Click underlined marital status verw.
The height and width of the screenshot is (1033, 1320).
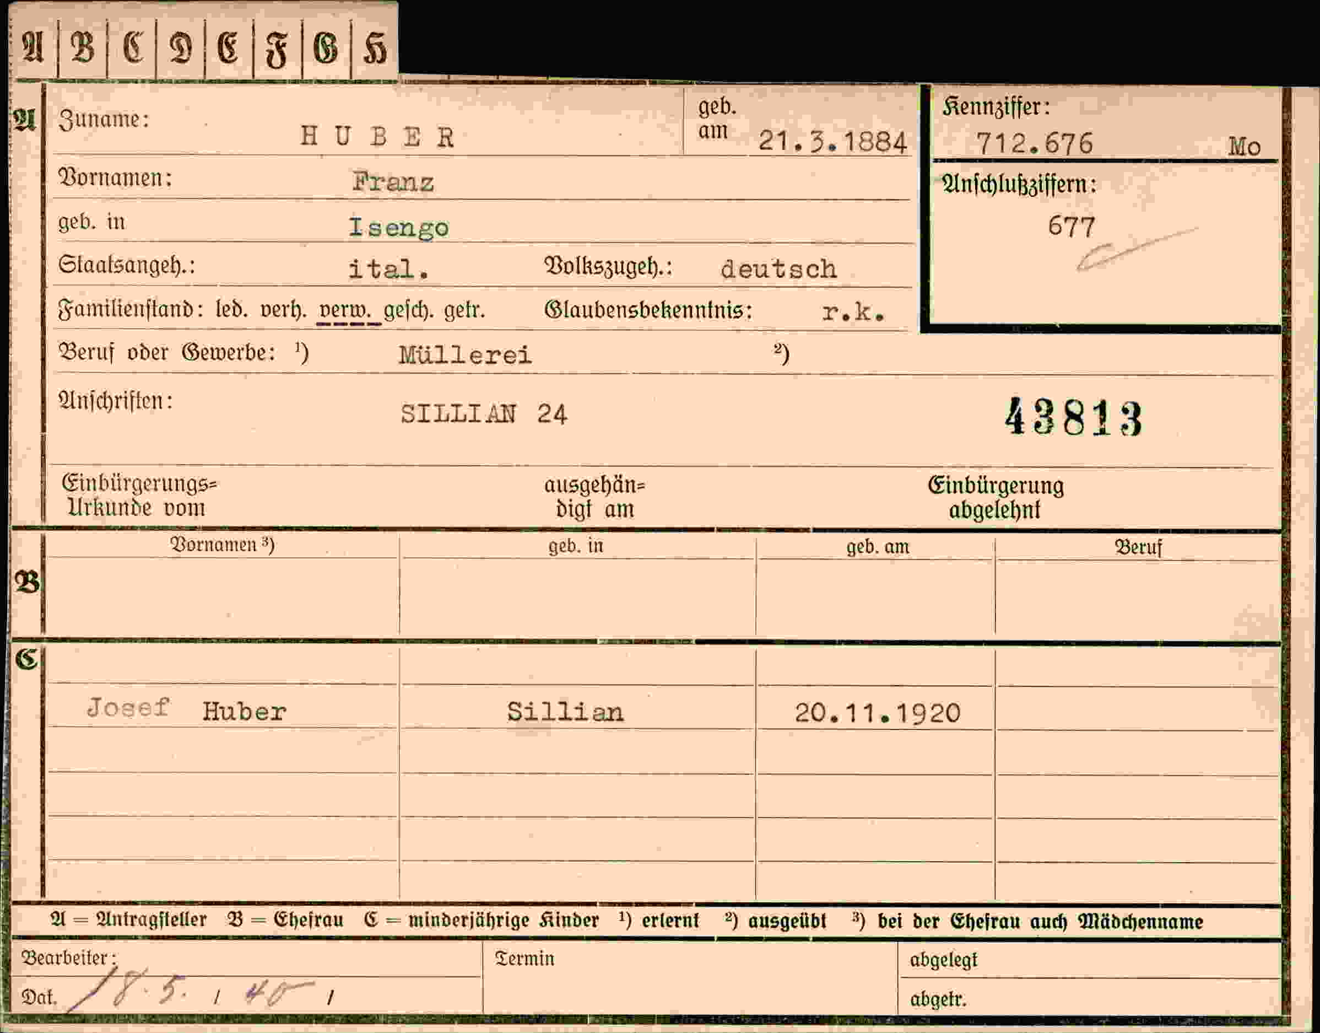(347, 310)
